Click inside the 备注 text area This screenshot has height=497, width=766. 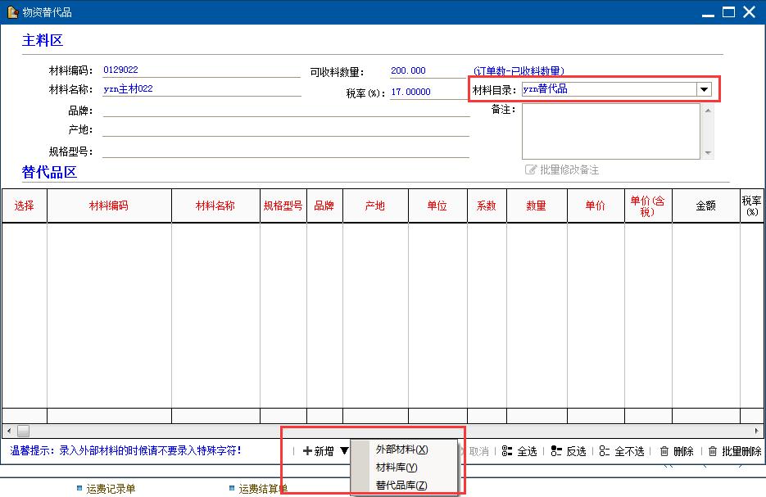[610, 131]
